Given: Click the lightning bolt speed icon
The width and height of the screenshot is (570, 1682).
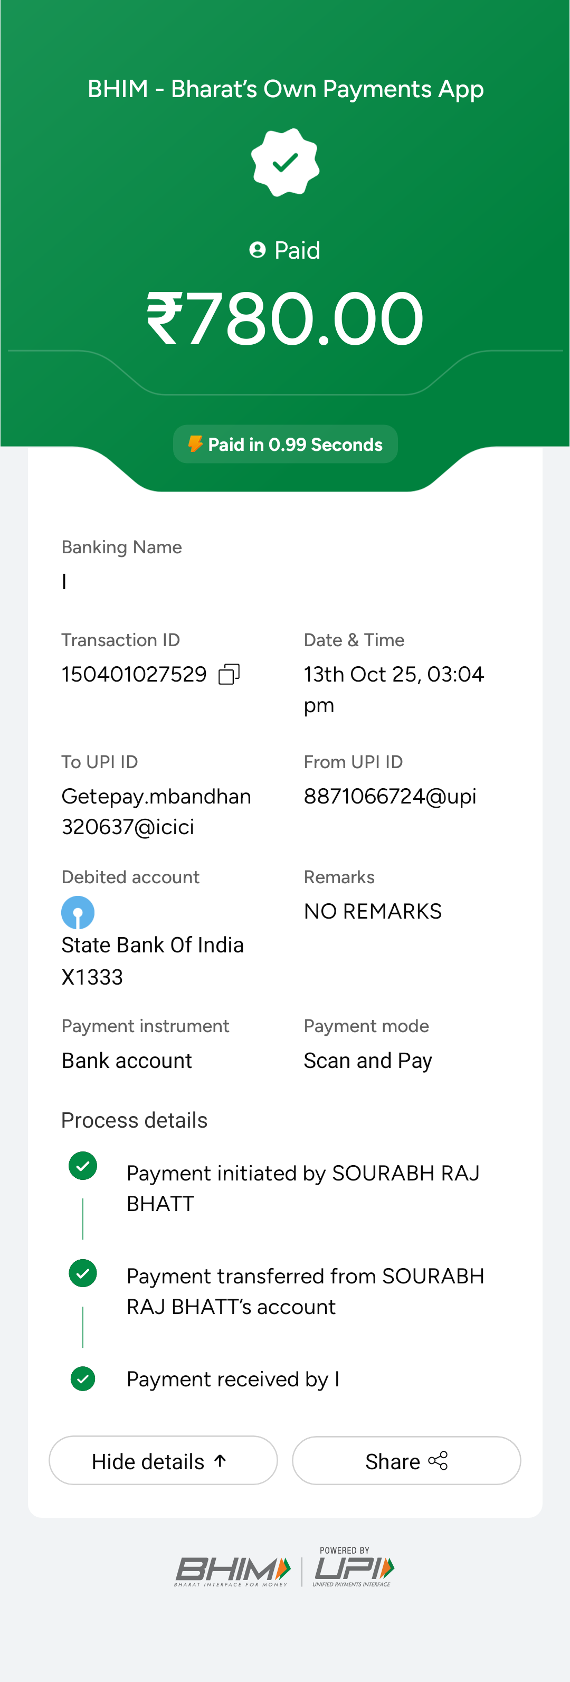Looking at the screenshot, I should point(195,444).
